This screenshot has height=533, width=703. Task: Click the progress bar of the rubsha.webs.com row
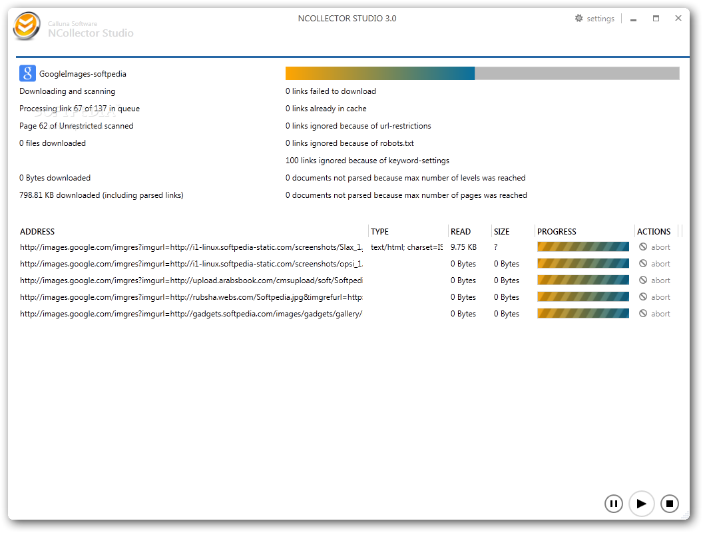(x=583, y=296)
